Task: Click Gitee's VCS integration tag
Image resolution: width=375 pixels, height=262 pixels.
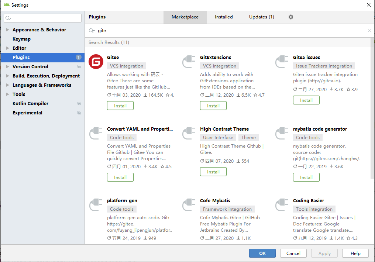Action: [x=127, y=66]
